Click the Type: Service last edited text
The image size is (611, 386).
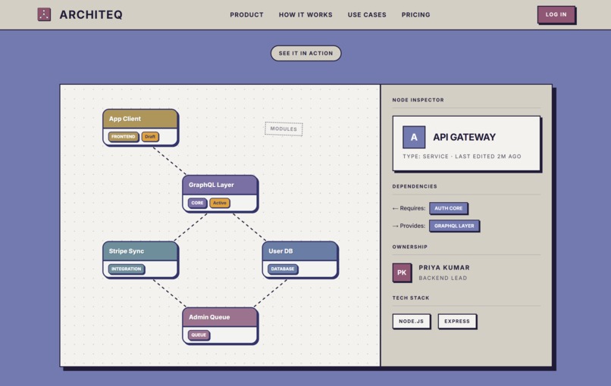462,157
